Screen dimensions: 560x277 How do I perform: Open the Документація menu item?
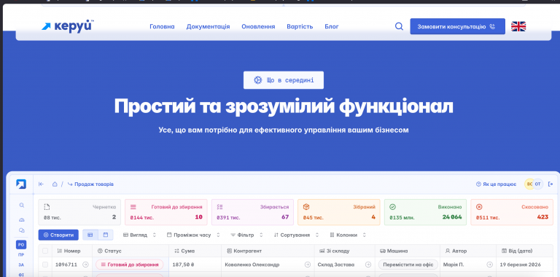[x=208, y=26]
